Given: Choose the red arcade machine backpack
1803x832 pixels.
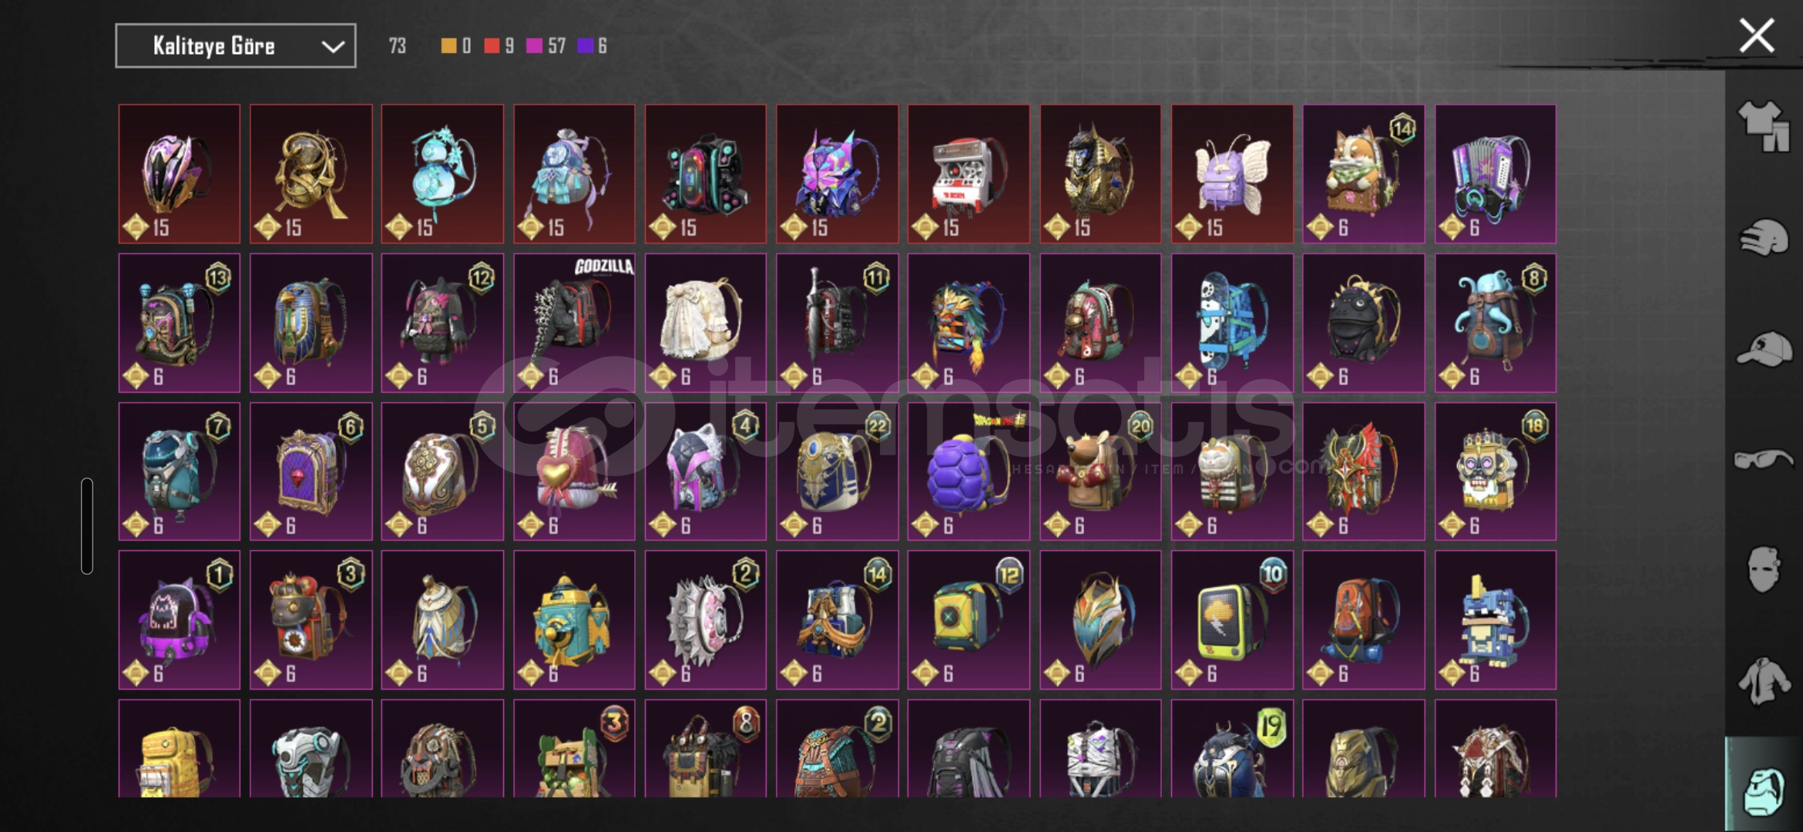Looking at the screenshot, I should (969, 174).
